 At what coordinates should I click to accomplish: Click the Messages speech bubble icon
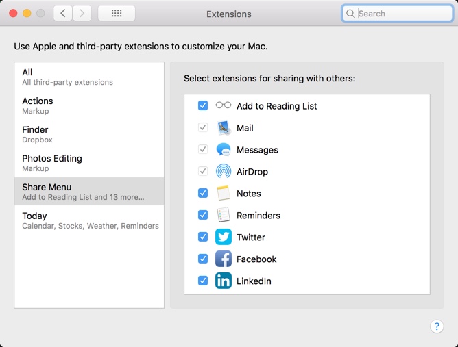click(x=224, y=150)
